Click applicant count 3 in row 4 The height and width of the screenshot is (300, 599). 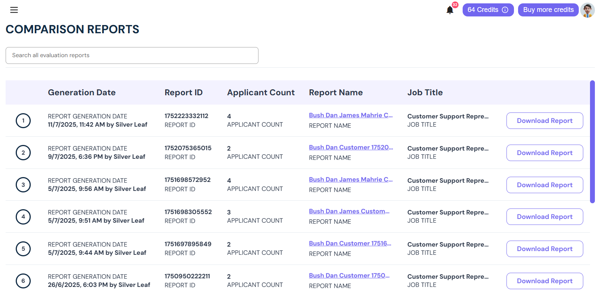pyautogui.click(x=229, y=213)
